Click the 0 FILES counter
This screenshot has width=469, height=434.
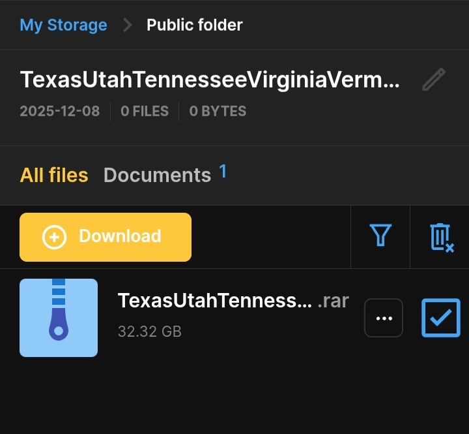[x=145, y=111]
